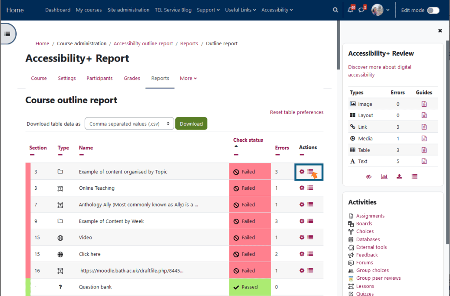The width and height of the screenshot is (450, 296).
Task: Hide the Section column via minus icon
Action: click(x=32, y=155)
